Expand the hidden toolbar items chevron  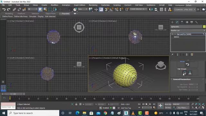click(x=198, y=9)
